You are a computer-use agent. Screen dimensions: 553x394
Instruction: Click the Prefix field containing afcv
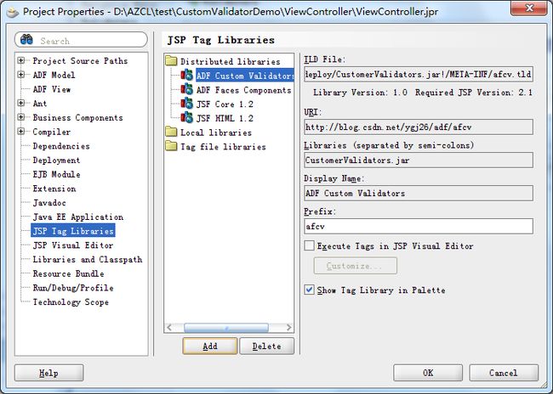[419, 226]
